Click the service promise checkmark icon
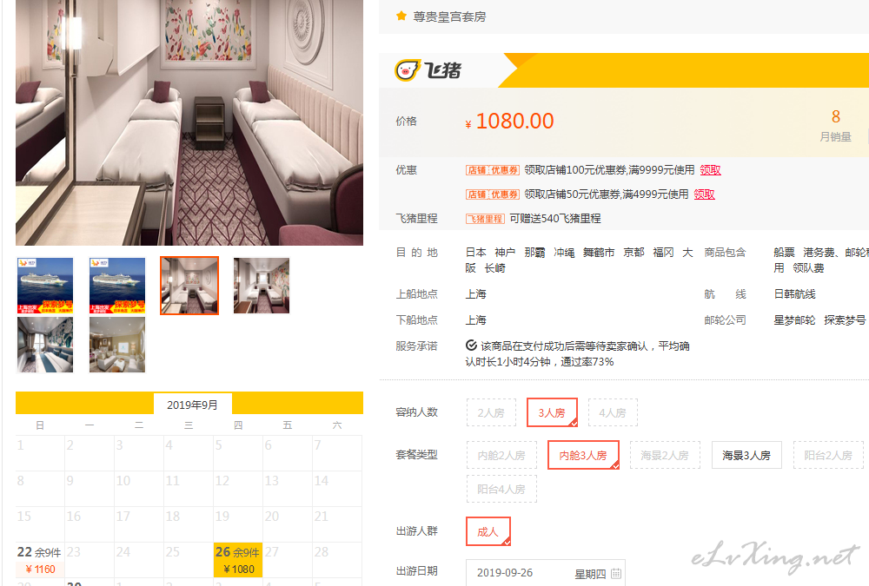 pos(471,346)
